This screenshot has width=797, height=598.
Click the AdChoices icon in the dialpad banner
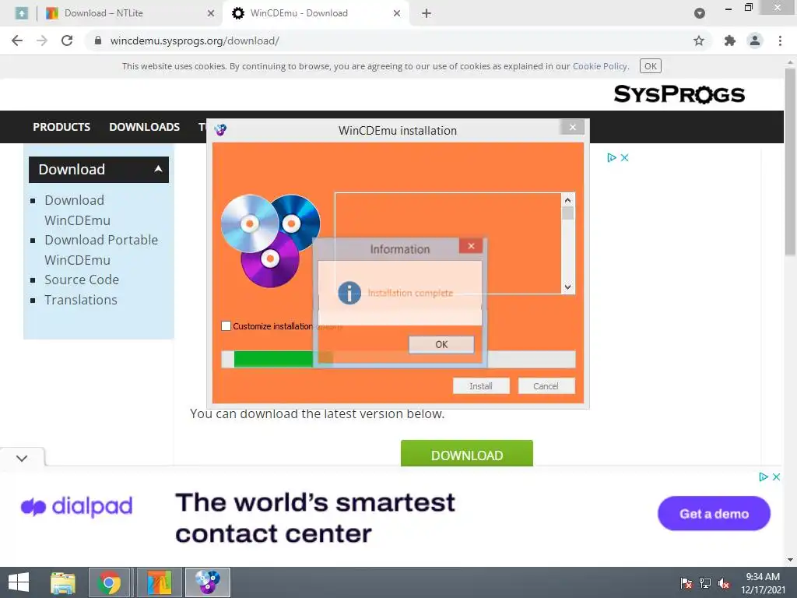[x=763, y=477]
